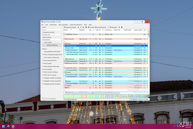Sort list by the Name column
Screen dimensions: 193x129
pyautogui.click(x=71, y=30)
